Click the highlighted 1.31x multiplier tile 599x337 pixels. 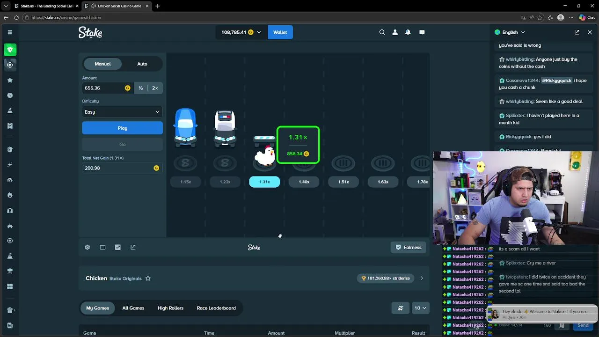point(264,182)
